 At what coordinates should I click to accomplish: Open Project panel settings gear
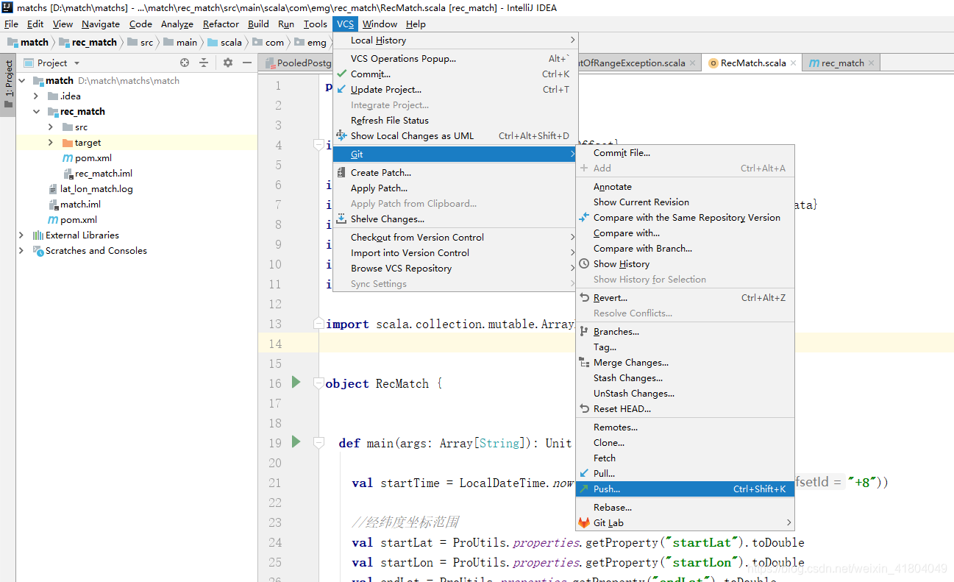[227, 63]
